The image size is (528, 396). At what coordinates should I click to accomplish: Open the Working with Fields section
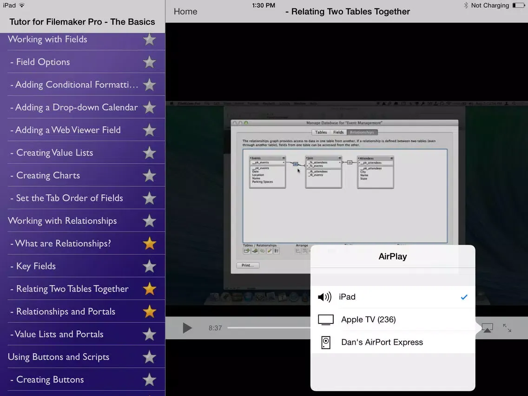tap(47, 40)
